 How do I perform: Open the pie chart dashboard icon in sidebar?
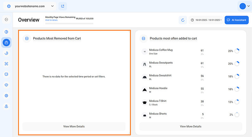point(6,32)
